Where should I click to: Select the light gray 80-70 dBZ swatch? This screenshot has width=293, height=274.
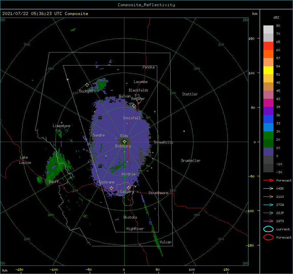click(x=268, y=30)
